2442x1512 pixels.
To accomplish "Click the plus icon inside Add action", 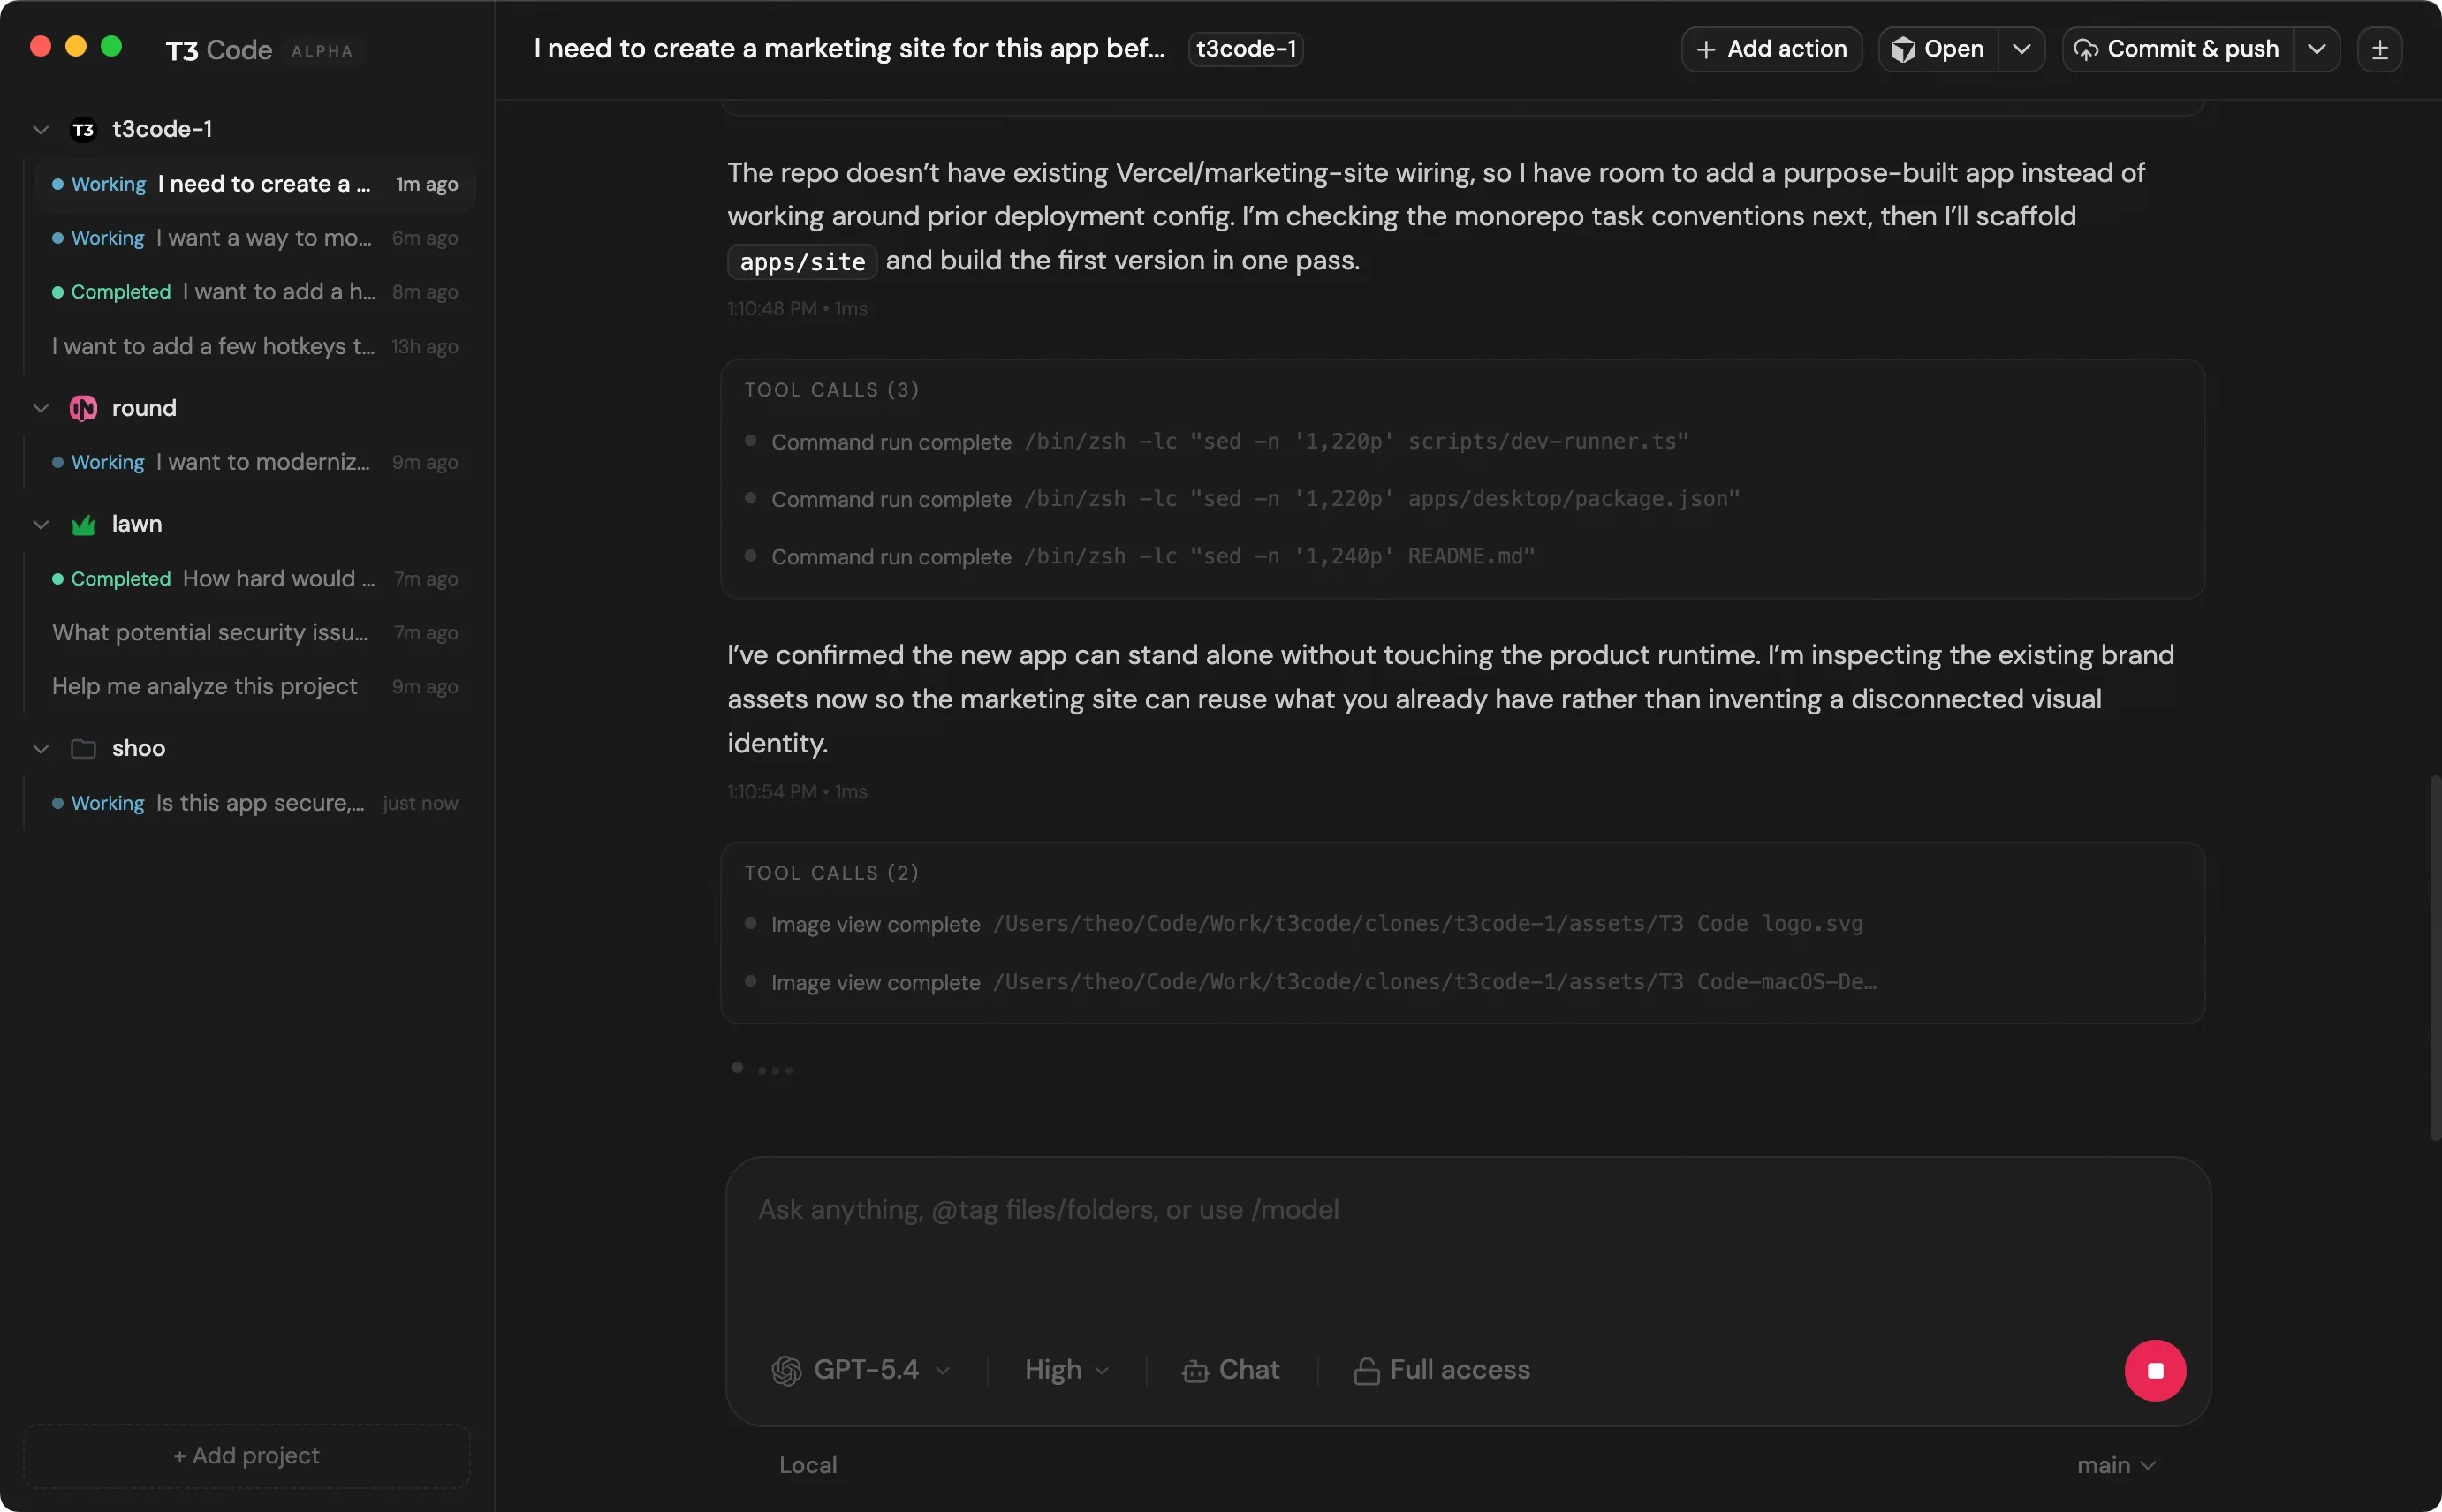I will [x=1706, y=48].
